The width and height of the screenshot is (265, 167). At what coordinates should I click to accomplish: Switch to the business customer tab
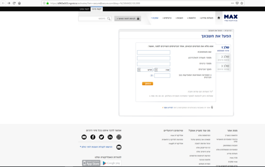point(84,9)
